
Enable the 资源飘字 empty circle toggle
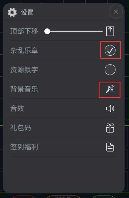point(110,69)
